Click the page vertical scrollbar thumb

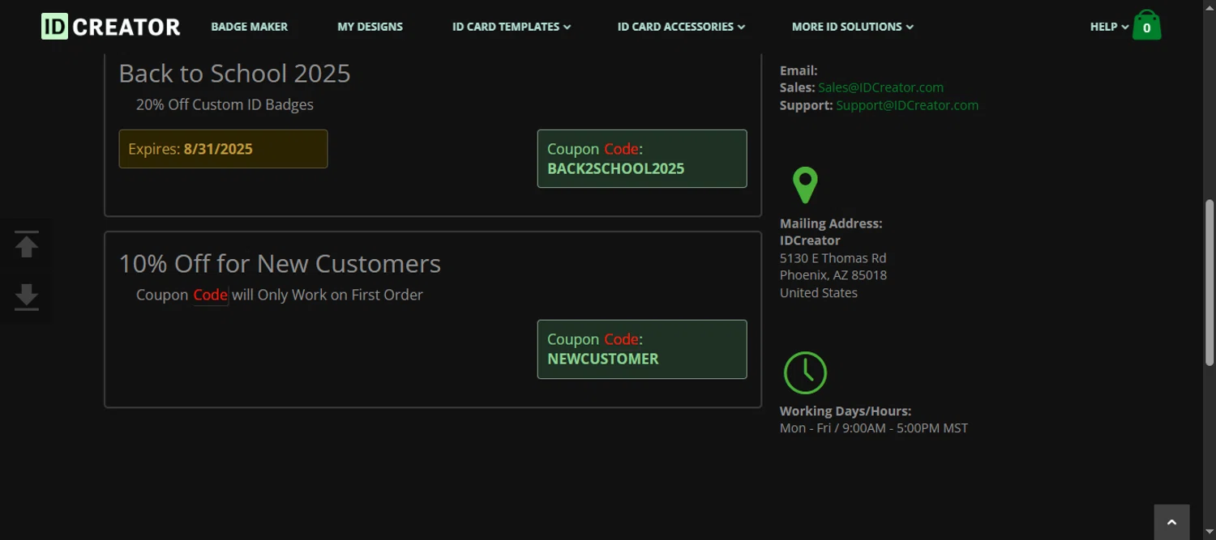point(1210,283)
